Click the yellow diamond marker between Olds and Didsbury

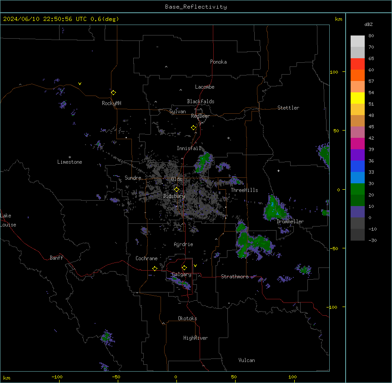(x=176, y=190)
